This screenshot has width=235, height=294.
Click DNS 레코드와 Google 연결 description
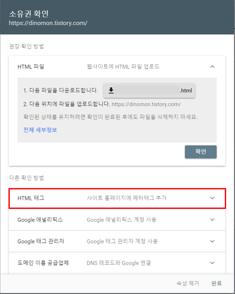click(x=119, y=263)
